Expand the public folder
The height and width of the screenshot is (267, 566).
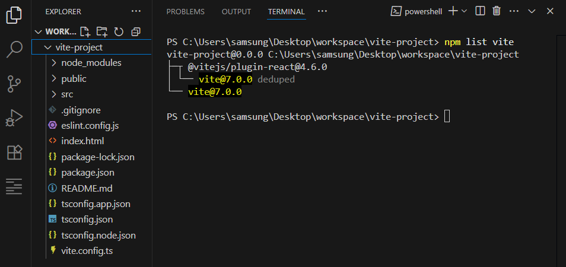click(x=54, y=79)
